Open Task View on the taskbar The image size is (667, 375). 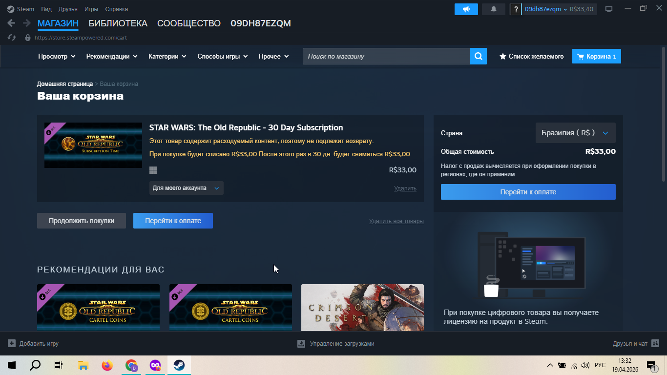59,365
